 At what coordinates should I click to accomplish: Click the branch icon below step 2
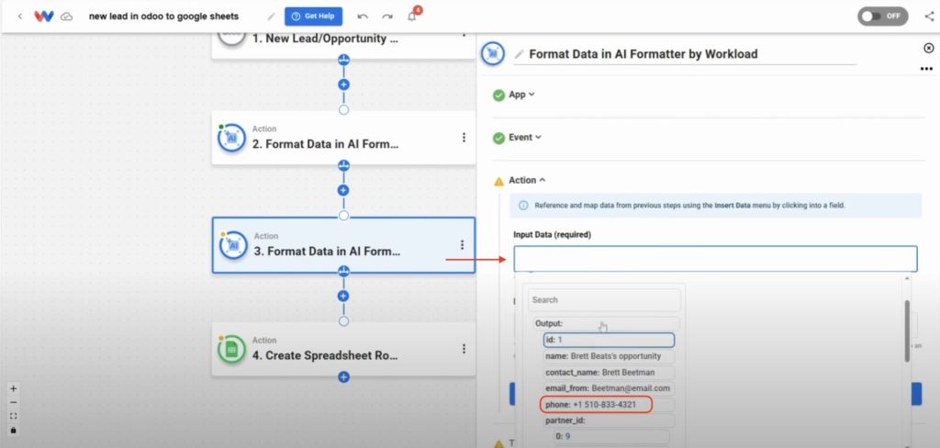click(x=343, y=165)
